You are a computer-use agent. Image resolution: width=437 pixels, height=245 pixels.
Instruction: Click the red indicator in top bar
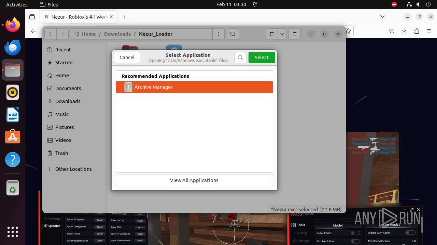tap(394, 4)
